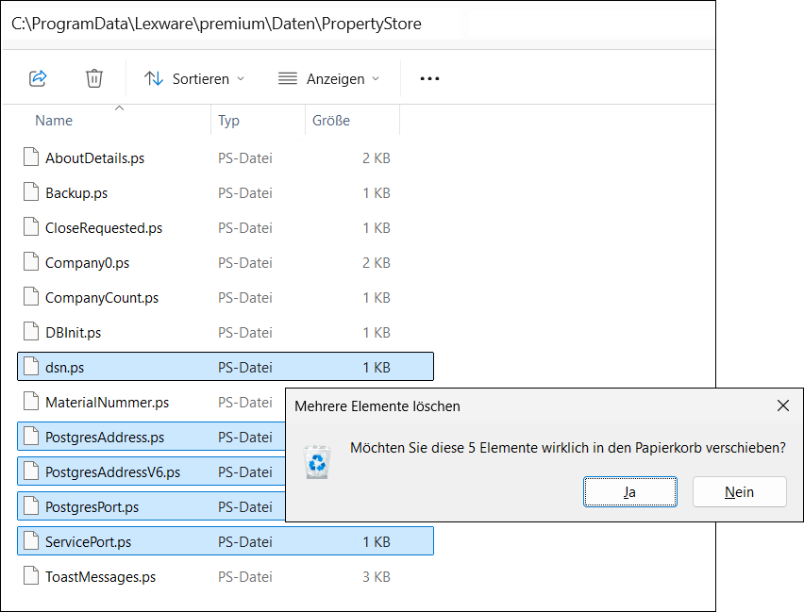This screenshot has height=612, width=804.
Task: Select the Company0.ps file
Action: (87, 262)
